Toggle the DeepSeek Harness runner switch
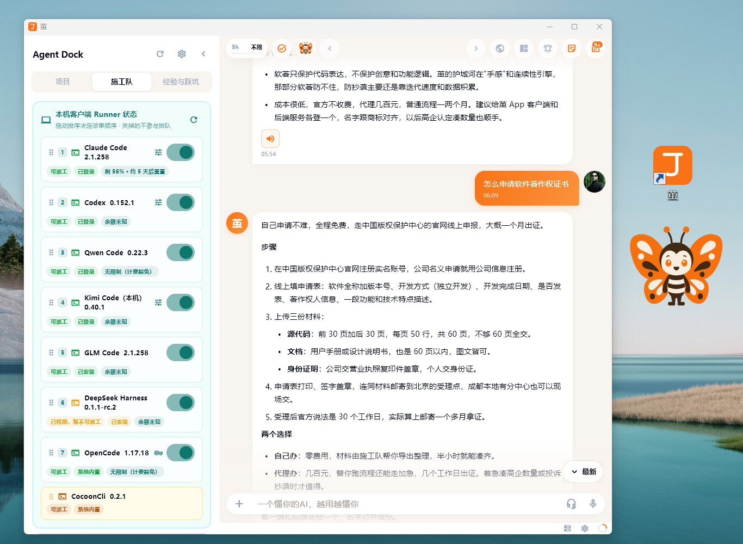 (x=181, y=403)
